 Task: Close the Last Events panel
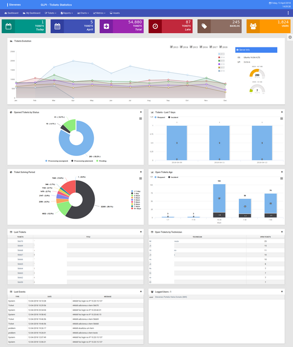tap(141, 292)
